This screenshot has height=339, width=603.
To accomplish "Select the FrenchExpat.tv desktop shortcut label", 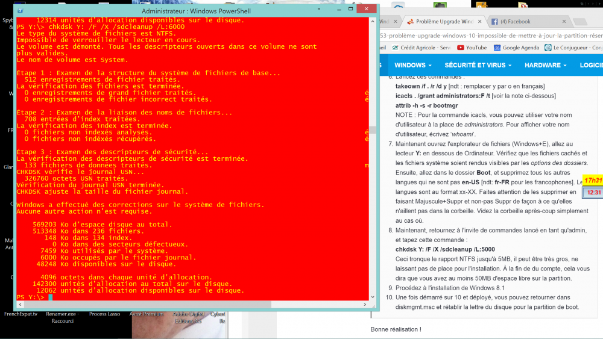I will pos(21,314).
